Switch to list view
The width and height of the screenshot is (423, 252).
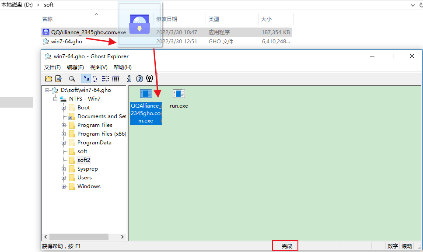coord(105,79)
